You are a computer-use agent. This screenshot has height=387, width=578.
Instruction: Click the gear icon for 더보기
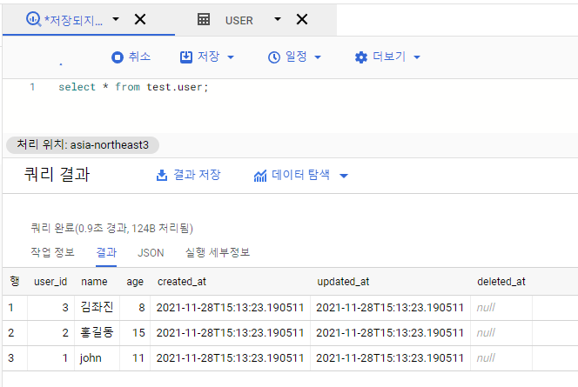coord(361,57)
